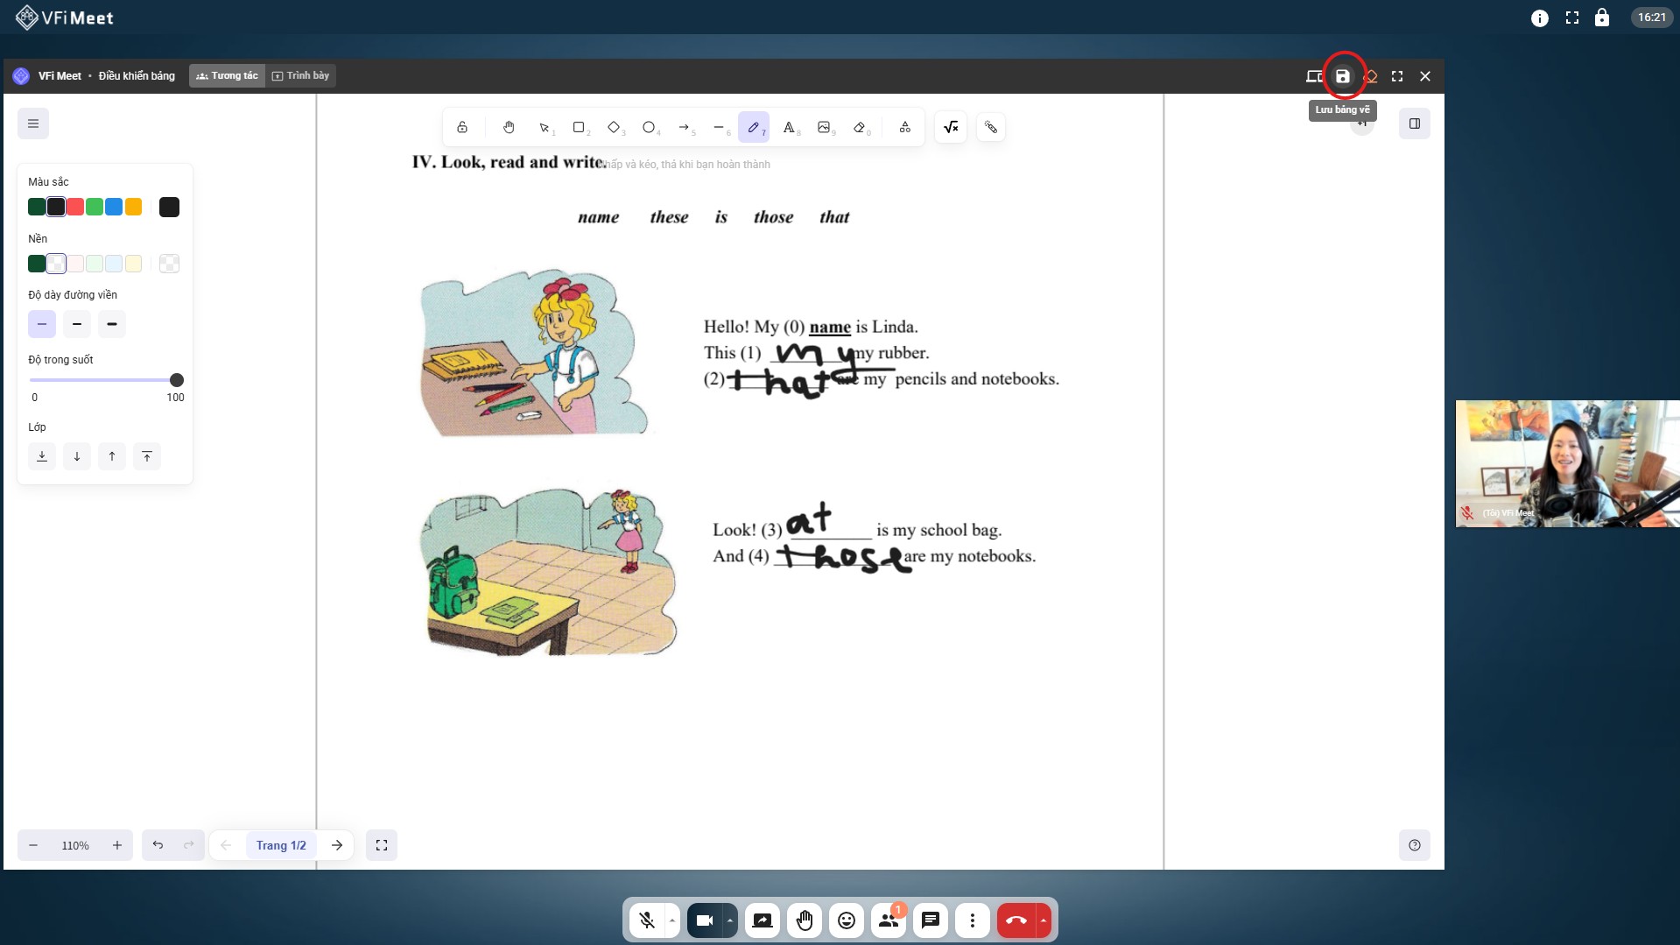This screenshot has height=945, width=1680.
Task: Select the Text tool in toolbar
Action: (789, 128)
